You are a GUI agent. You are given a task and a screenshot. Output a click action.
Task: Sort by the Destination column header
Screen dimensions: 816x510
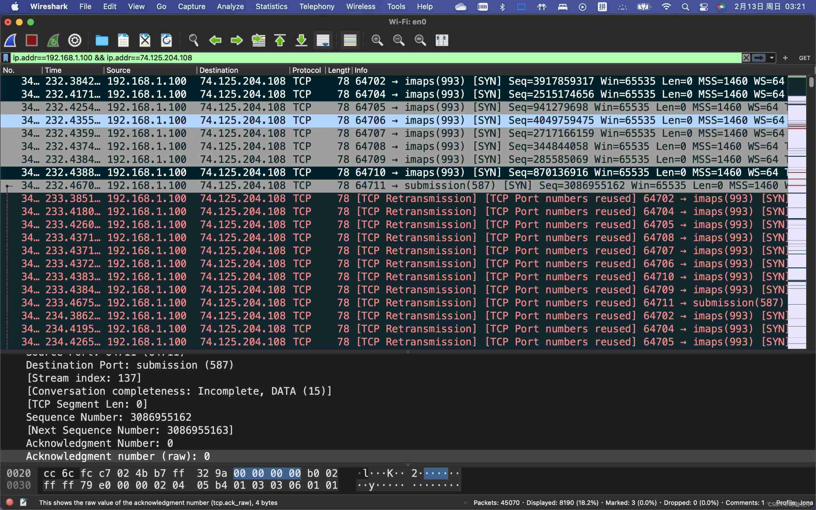(x=243, y=70)
